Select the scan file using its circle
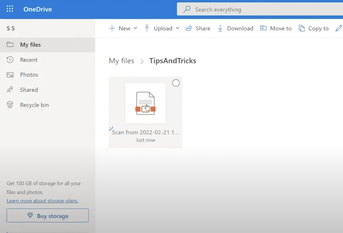The height and width of the screenshot is (233, 343). point(176,83)
